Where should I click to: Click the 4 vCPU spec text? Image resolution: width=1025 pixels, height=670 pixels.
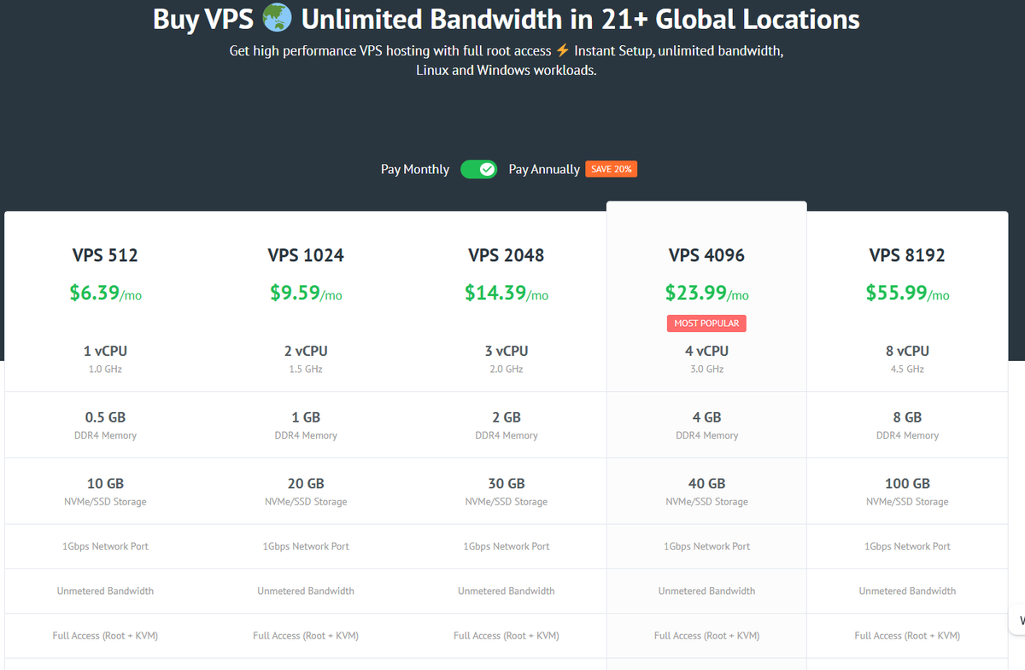707,351
